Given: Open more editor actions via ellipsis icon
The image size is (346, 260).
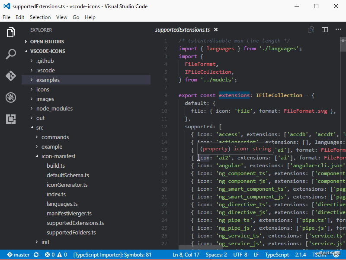Looking at the screenshot, I should [x=338, y=29].
